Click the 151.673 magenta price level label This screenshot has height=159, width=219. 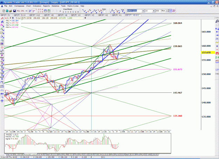click(x=178, y=69)
